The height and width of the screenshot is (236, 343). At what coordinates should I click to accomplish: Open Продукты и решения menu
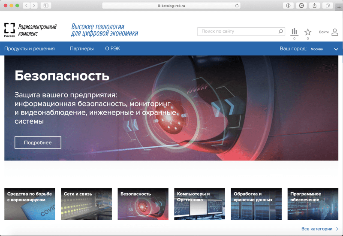pyautogui.click(x=30, y=48)
